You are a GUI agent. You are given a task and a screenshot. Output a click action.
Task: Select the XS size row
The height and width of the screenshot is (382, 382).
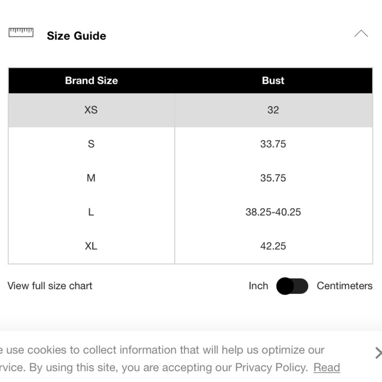click(x=91, y=110)
